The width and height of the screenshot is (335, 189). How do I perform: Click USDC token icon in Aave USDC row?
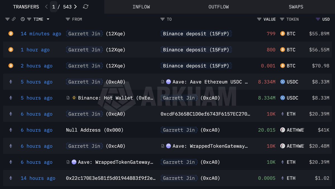(x=282, y=82)
